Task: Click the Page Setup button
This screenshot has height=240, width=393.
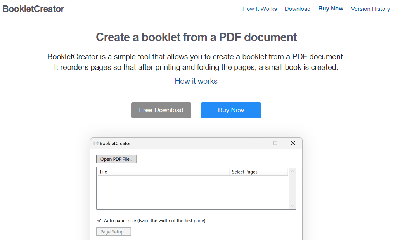Action: click(113, 231)
